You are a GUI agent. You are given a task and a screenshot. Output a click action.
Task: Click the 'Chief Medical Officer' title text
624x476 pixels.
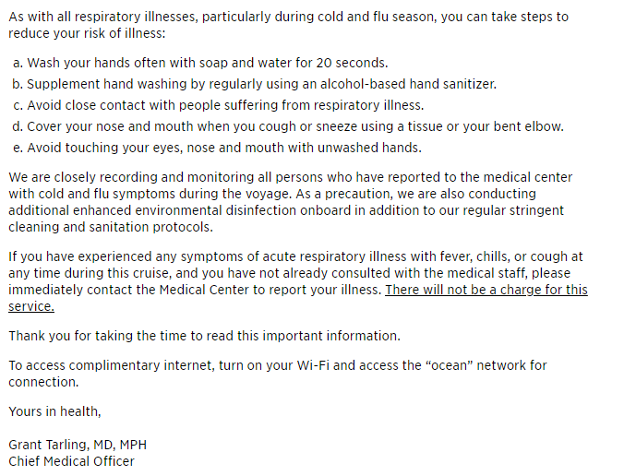(71, 461)
